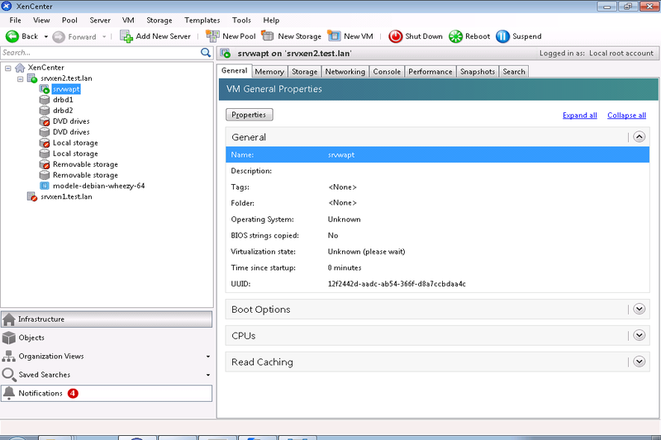The image size is (661, 440).
Task: Click the Collapse all link
Action: click(626, 116)
